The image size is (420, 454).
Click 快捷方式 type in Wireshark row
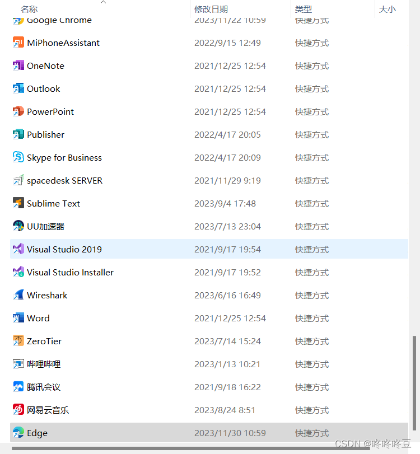(312, 295)
